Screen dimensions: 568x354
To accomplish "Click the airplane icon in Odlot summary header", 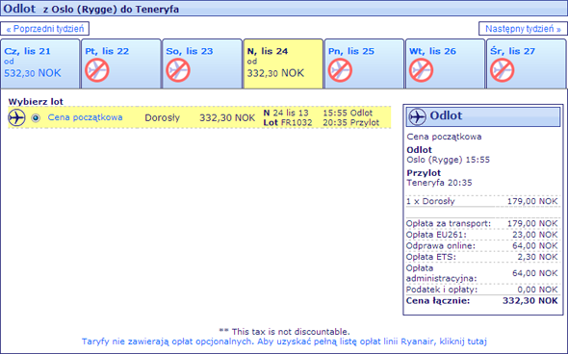I will coord(417,116).
